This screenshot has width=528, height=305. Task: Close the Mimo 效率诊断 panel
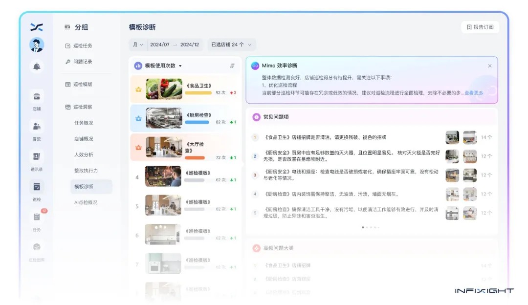pyautogui.click(x=489, y=66)
